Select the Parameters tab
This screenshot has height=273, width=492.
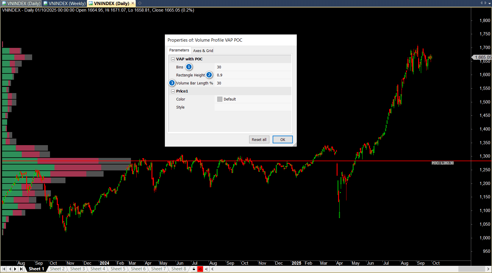pos(179,50)
